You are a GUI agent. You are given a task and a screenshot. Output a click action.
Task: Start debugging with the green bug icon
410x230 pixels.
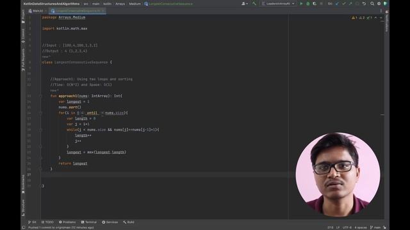coord(307,4)
